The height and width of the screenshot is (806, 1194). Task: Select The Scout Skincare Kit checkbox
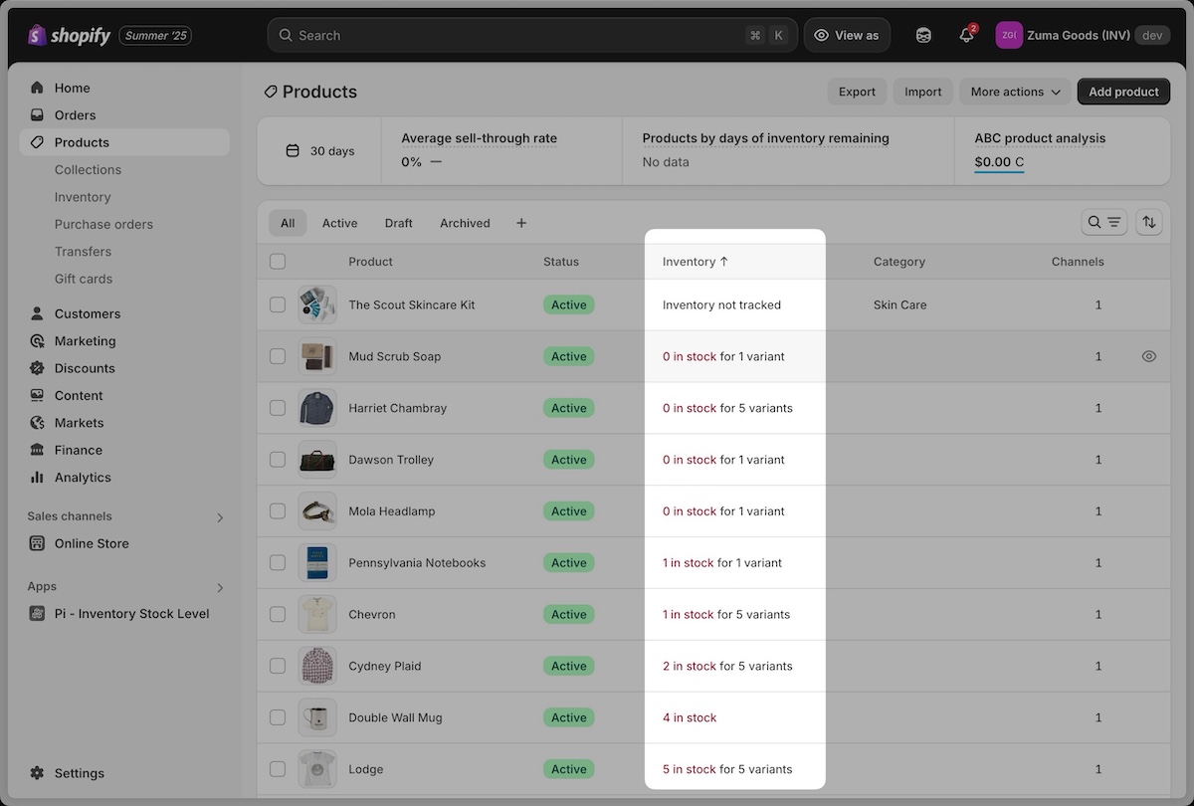(x=278, y=304)
